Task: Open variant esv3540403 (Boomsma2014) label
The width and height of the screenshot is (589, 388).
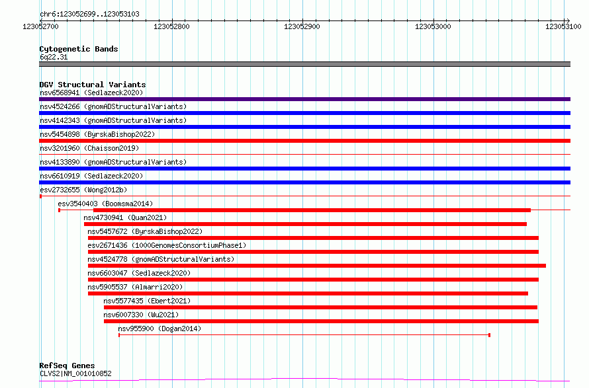Action: (x=105, y=204)
